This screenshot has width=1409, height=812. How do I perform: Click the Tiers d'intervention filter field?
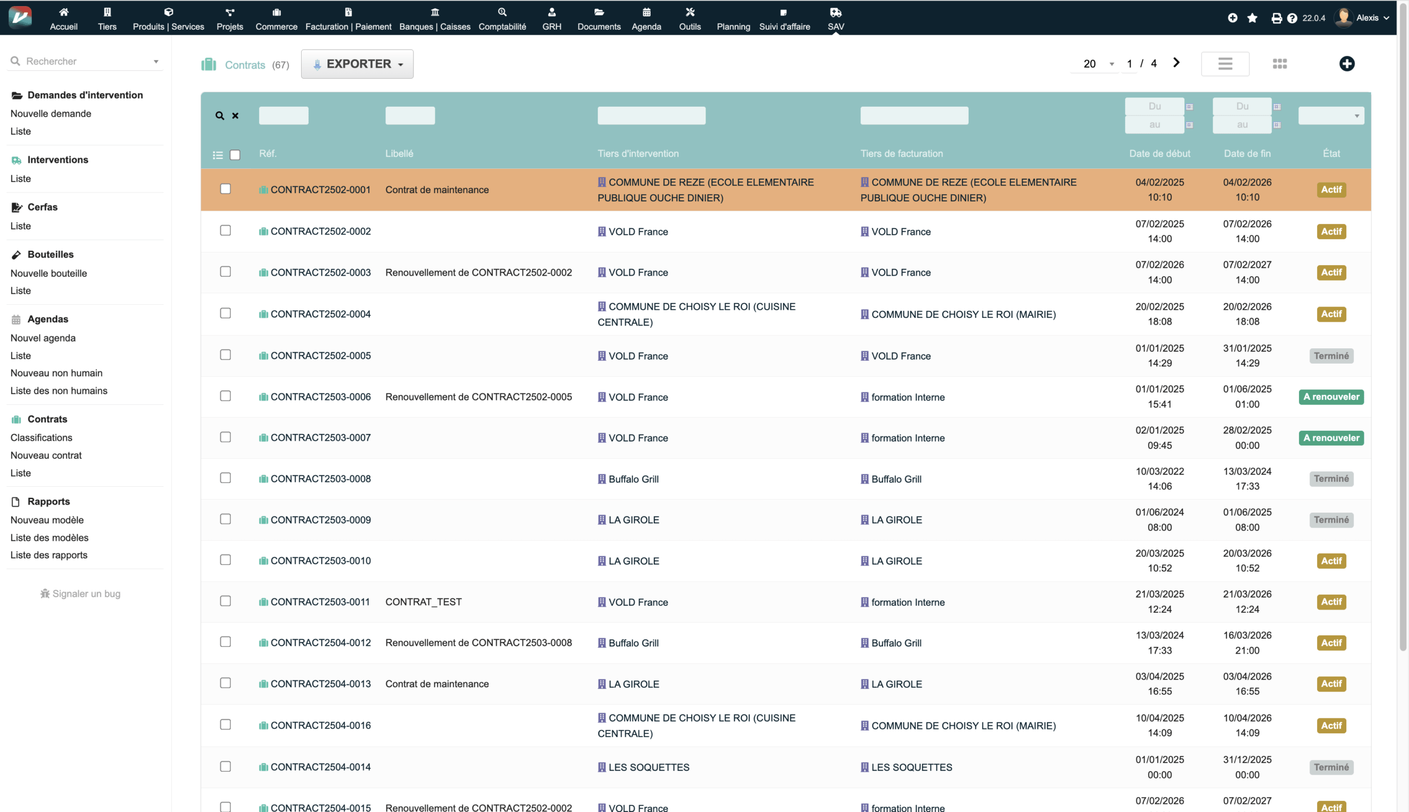651,116
